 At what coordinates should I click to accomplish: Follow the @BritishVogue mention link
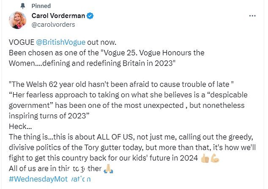tap(61, 42)
